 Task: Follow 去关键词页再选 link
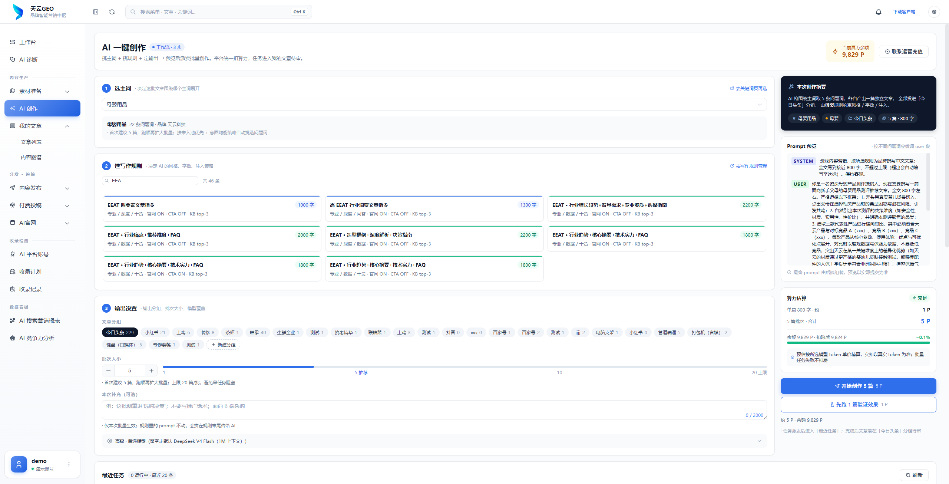(748, 88)
